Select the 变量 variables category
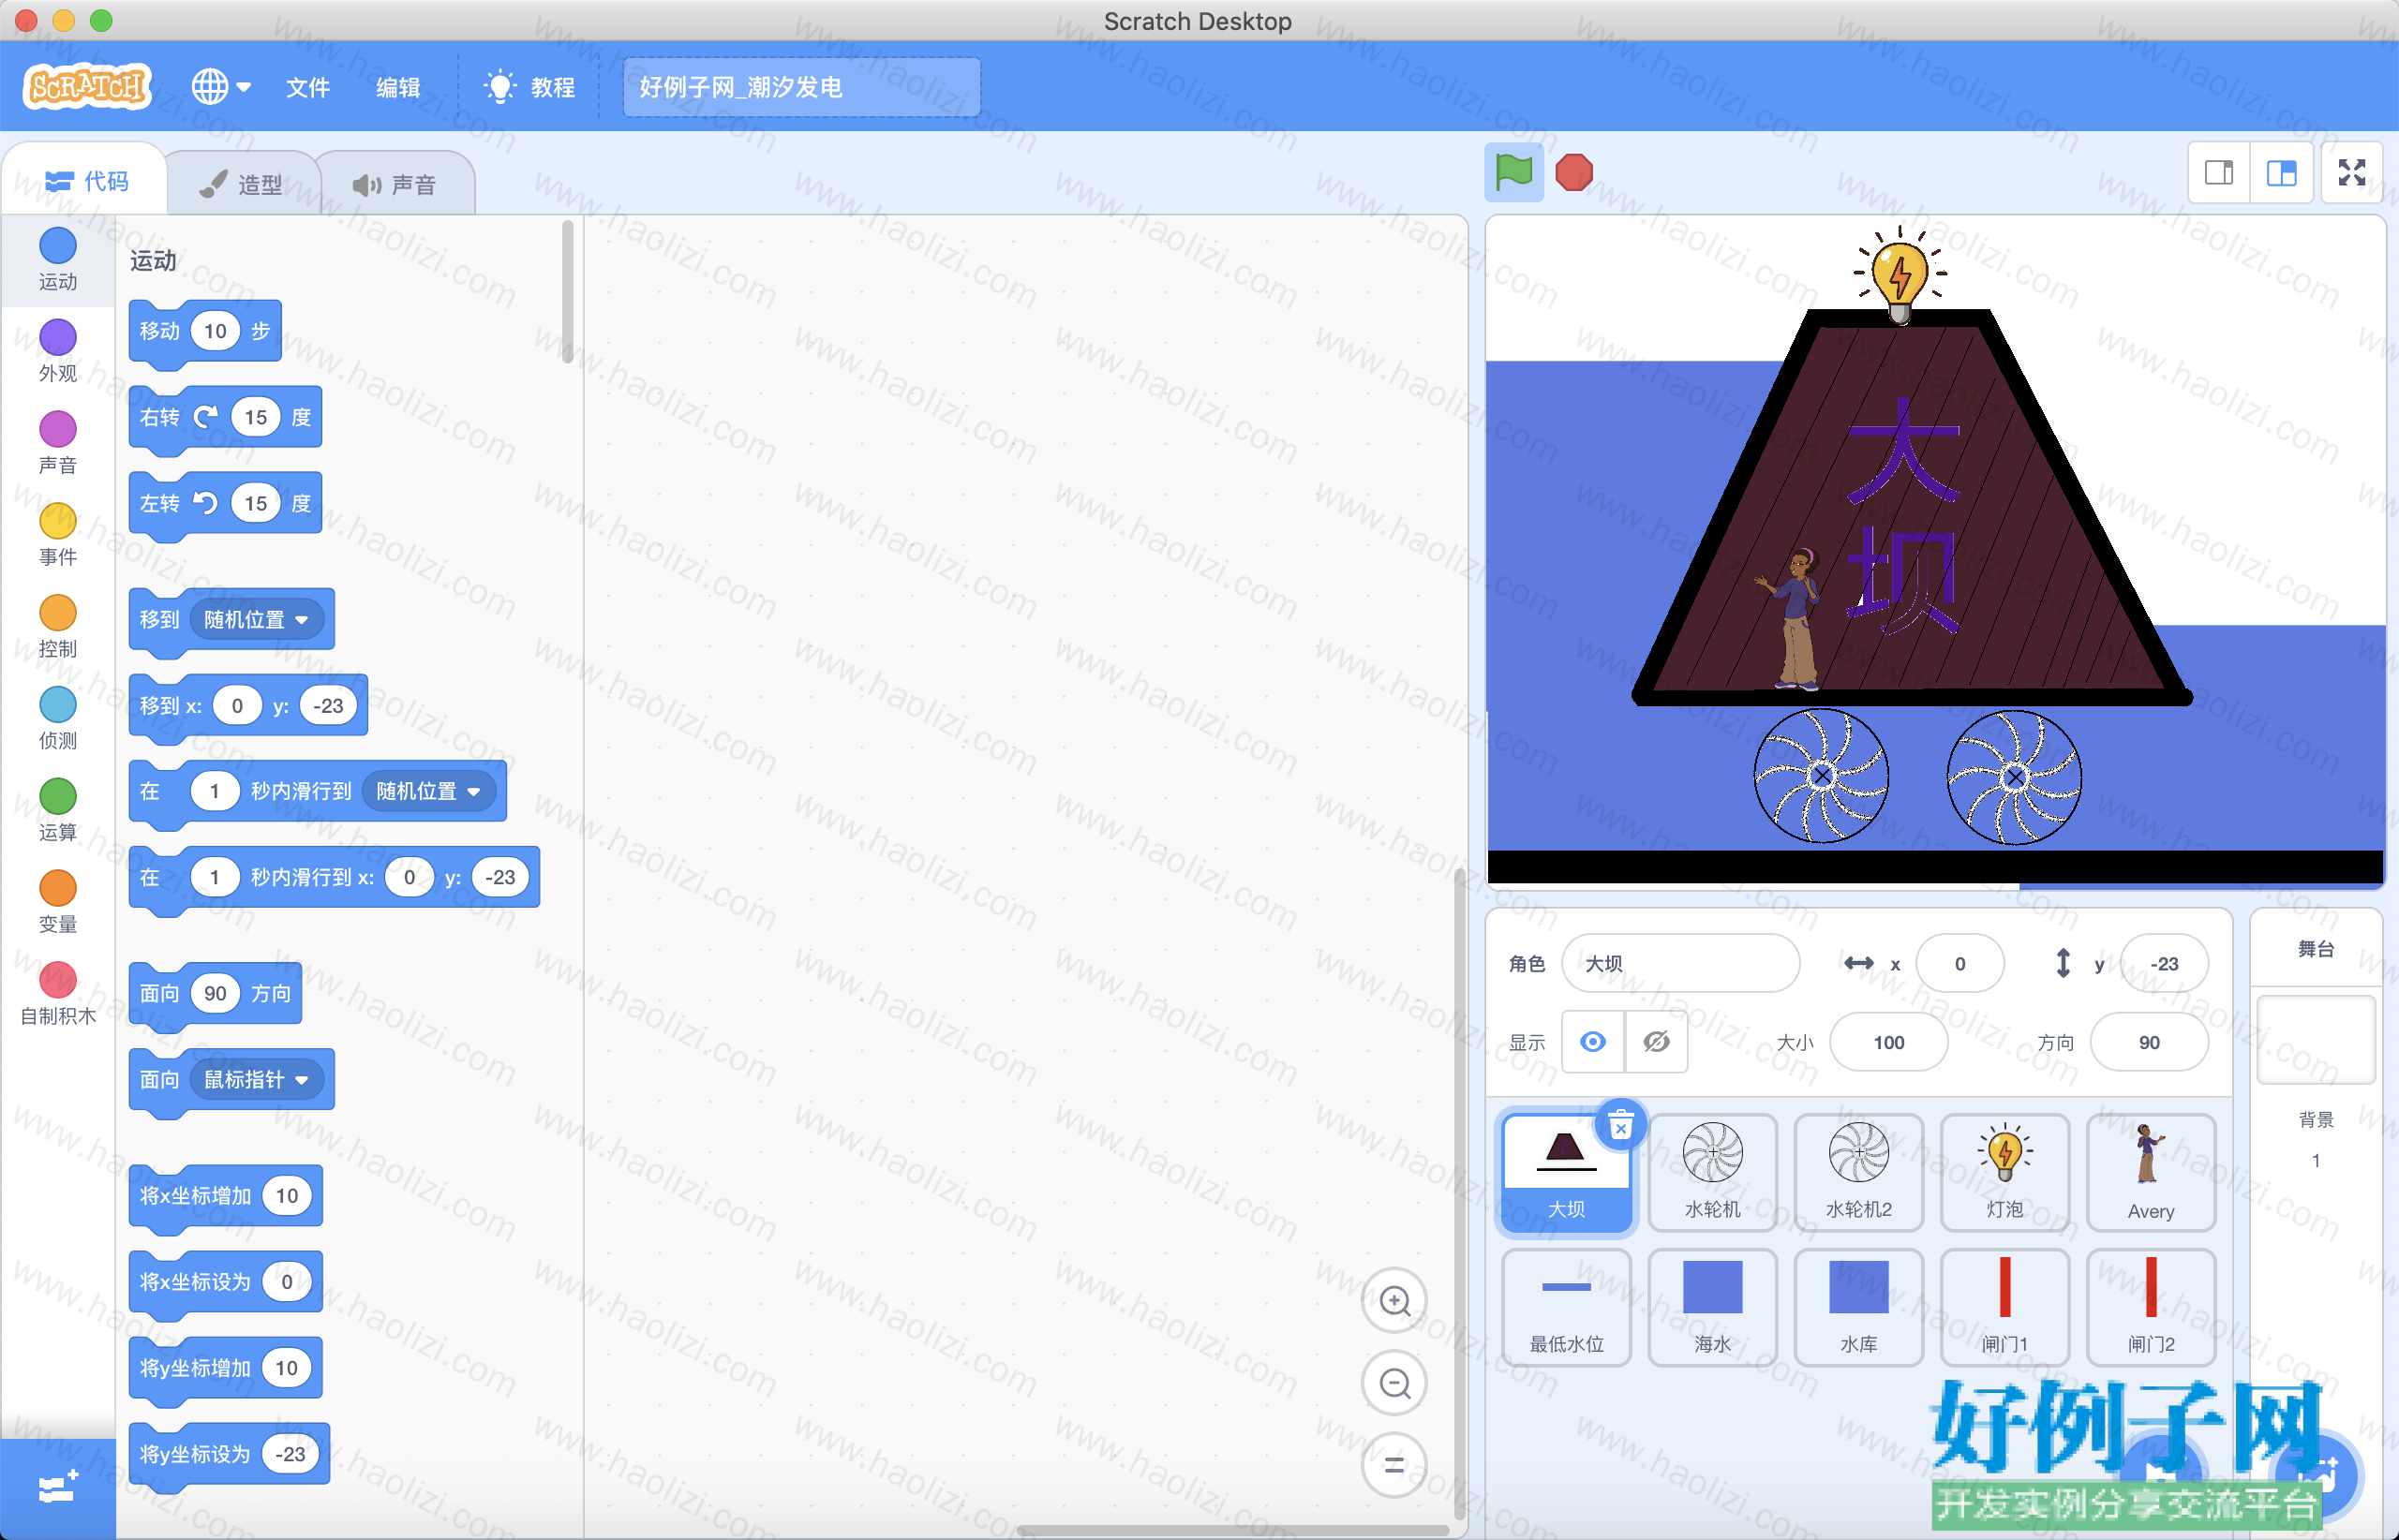Screen dimensions: 2399x1540 58,903
